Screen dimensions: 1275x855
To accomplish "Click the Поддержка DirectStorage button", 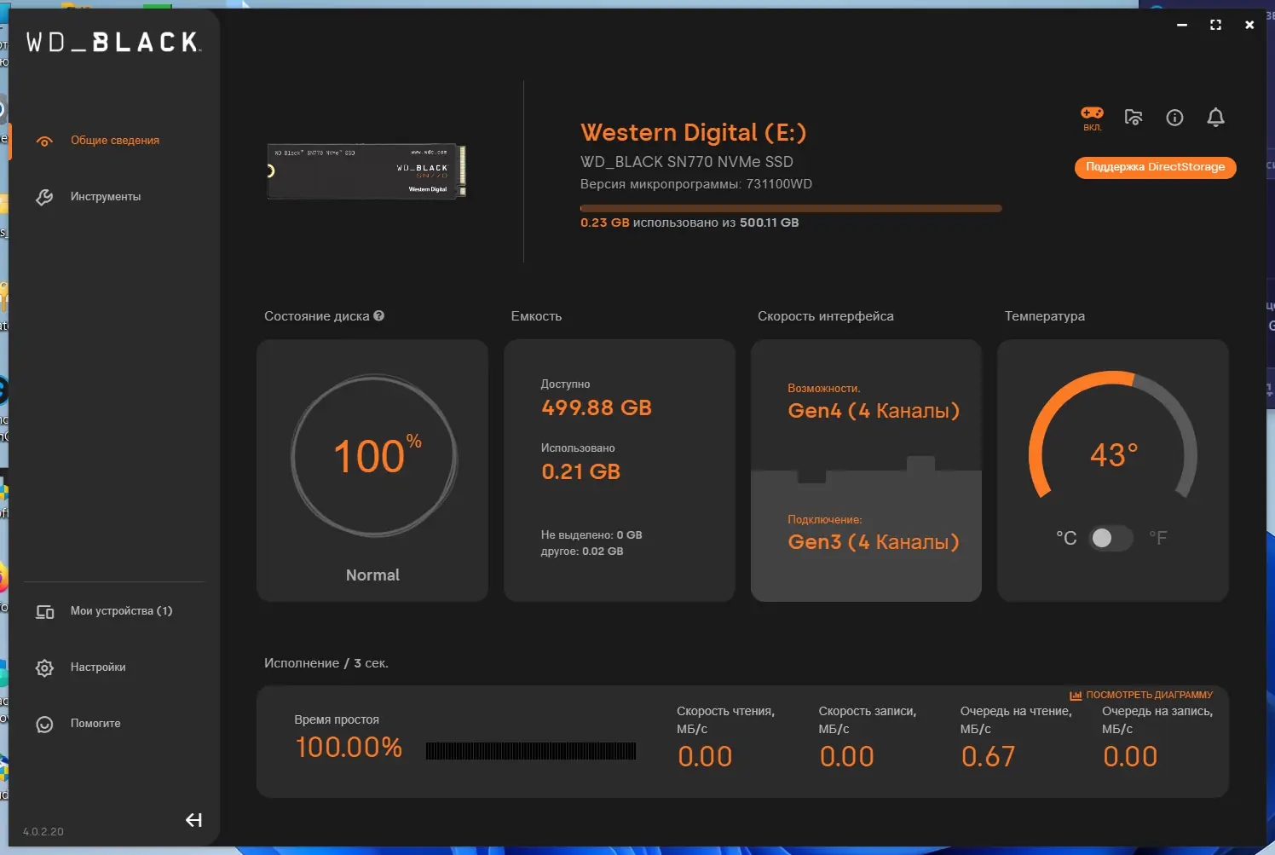I will pyautogui.click(x=1155, y=167).
